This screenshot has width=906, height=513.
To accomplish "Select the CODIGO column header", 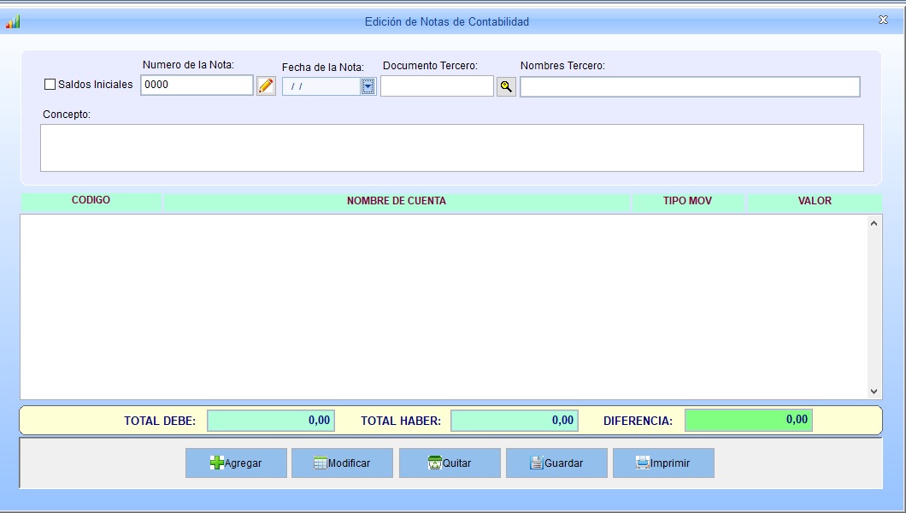I will pyautogui.click(x=91, y=201).
